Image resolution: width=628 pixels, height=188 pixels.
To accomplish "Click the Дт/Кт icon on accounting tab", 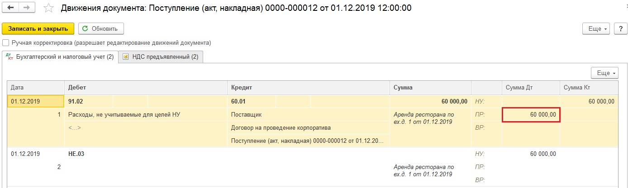I will click(10, 57).
